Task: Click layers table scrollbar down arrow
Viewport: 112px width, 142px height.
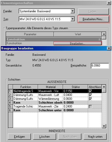Action: [x=104, y=126]
